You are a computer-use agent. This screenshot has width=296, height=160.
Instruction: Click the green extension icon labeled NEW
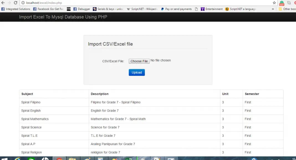(x=282, y=3)
